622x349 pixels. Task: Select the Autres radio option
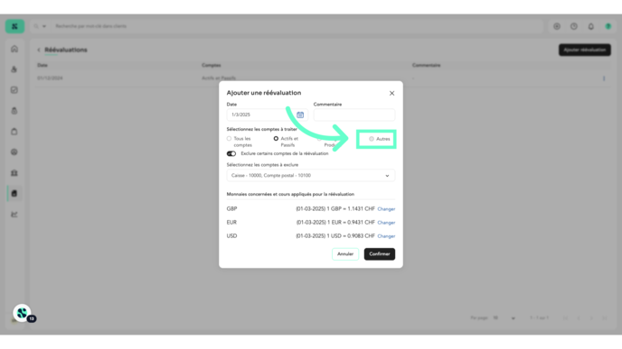click(372, 139)
